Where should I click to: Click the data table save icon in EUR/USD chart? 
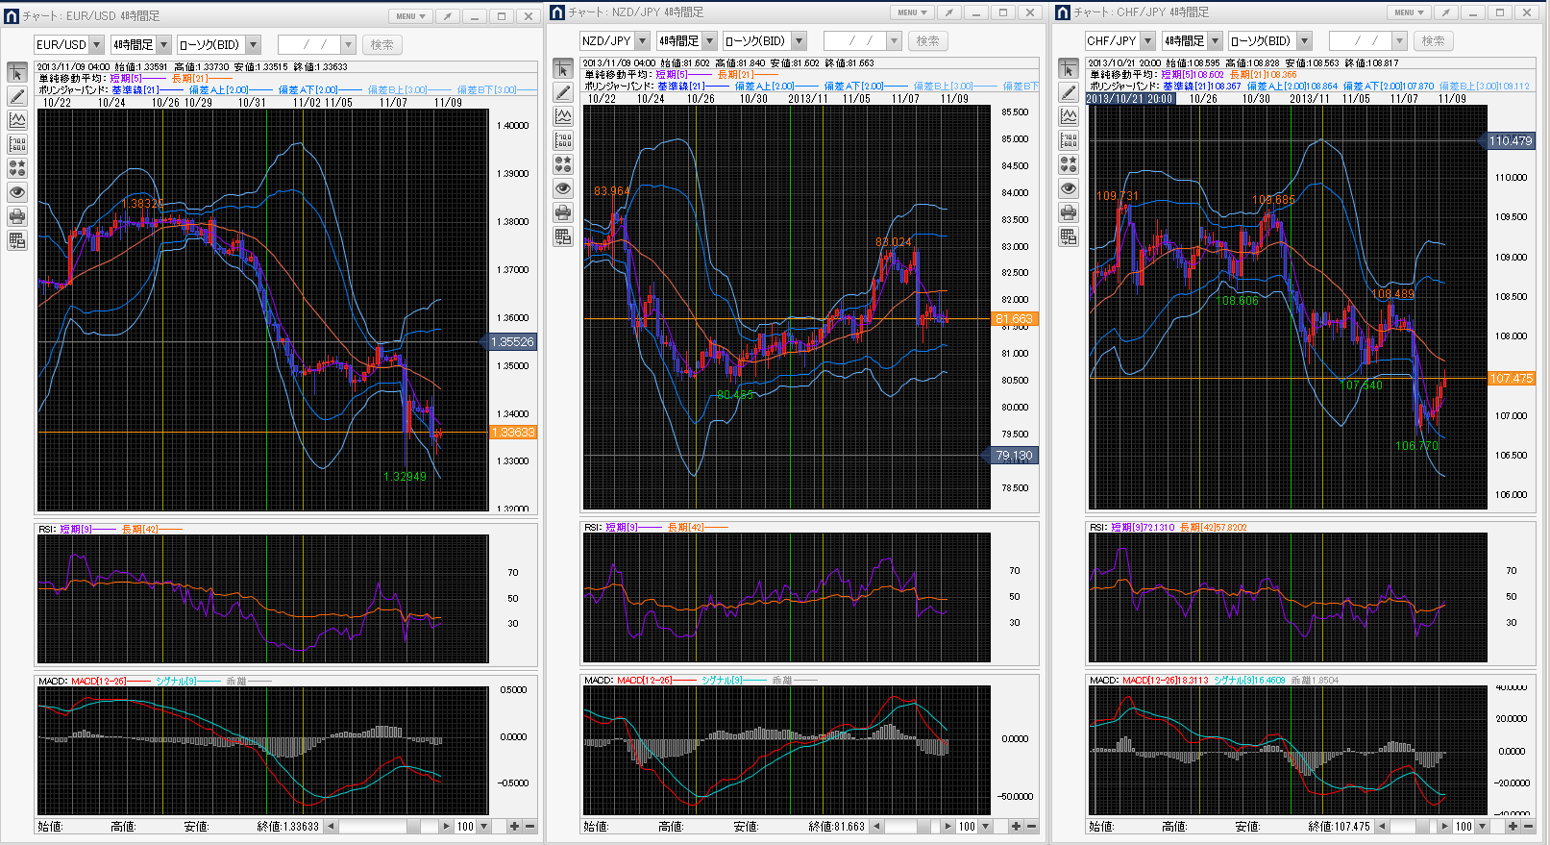pyautogui.click(x=17, y=240)
